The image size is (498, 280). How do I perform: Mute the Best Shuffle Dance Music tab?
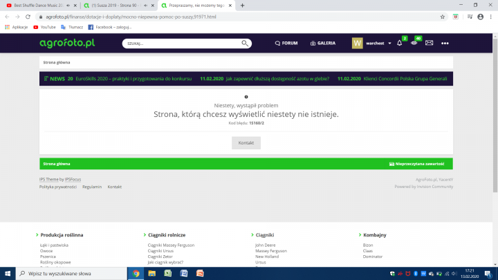[68, 5]
